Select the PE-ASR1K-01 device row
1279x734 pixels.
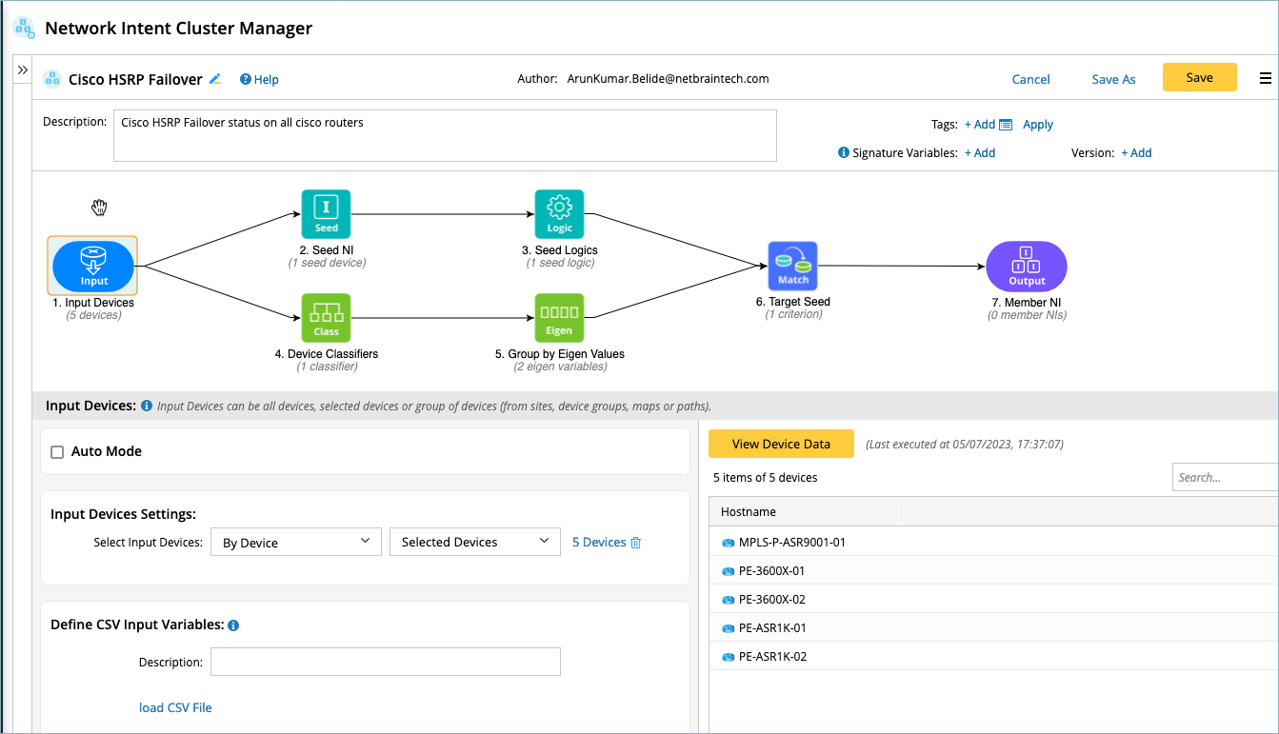click(x=772, y=627)
